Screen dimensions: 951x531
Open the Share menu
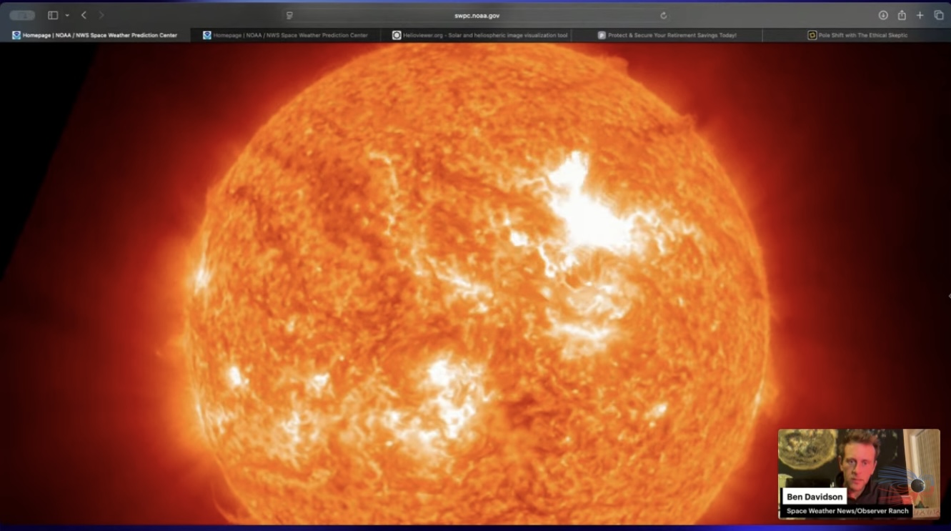coord(902,15)
